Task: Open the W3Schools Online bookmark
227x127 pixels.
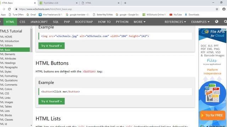Action: [x=154, y=15]
